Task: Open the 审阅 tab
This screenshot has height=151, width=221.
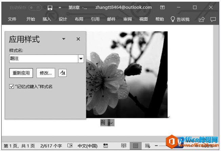Action: pyautogui.click(x=127, y=19)
